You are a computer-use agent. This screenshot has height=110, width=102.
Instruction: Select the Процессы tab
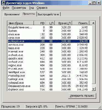29,14
